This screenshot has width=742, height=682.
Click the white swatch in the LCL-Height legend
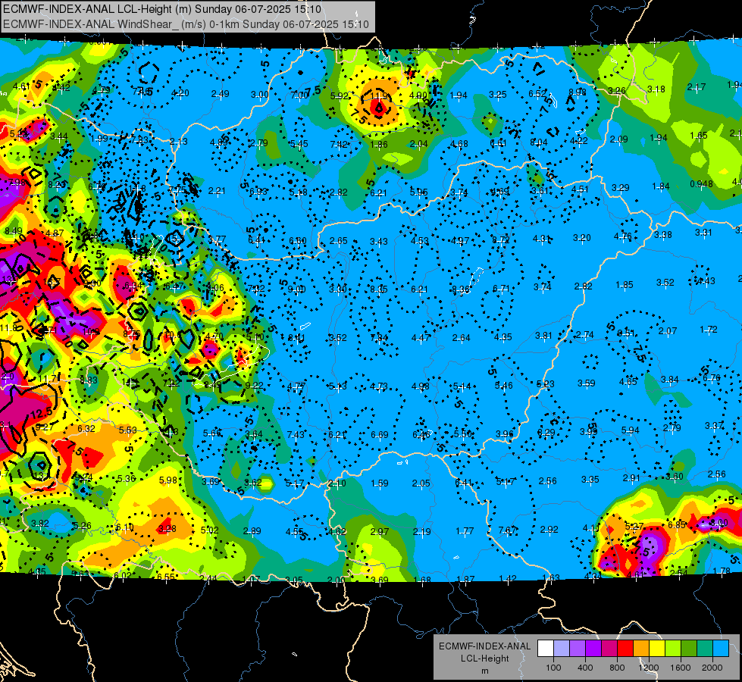coord(546,649)
